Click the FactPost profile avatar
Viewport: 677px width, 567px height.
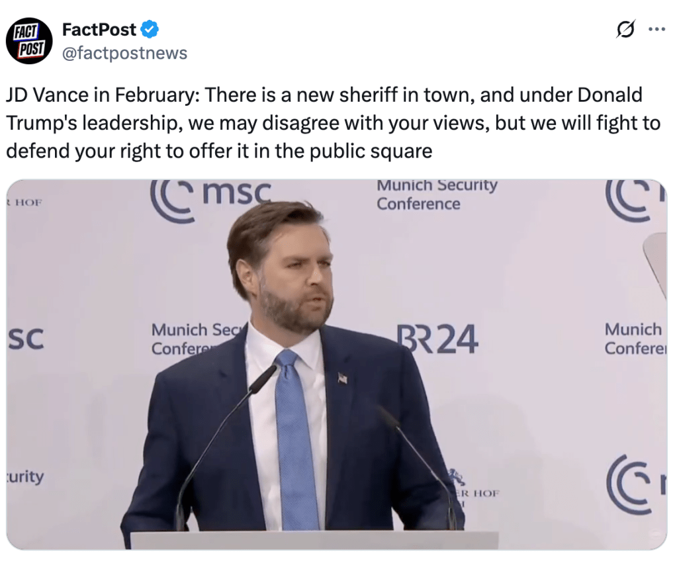click(29, 41)
